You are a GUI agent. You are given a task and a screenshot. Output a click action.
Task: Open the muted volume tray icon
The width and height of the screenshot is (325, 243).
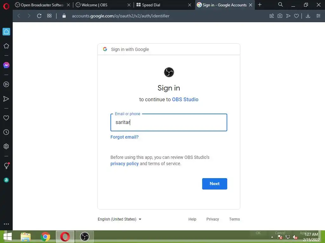pyautogui.click(x=295, y=237)
